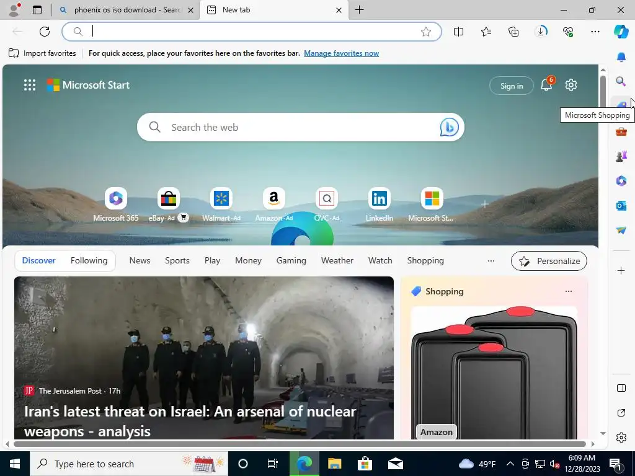Add a sidebar app with plus icon

(621, 270)
